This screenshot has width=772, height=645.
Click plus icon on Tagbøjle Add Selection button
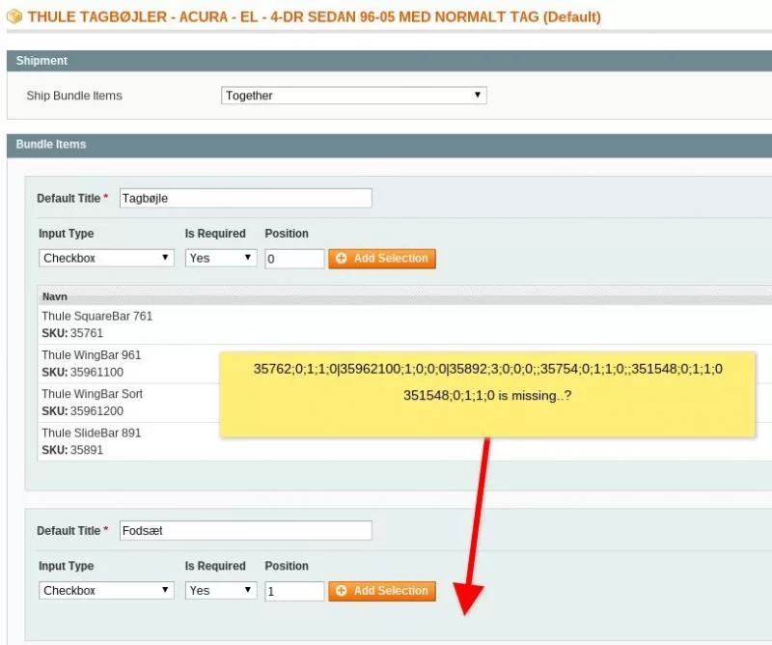[x=342, y=258]
